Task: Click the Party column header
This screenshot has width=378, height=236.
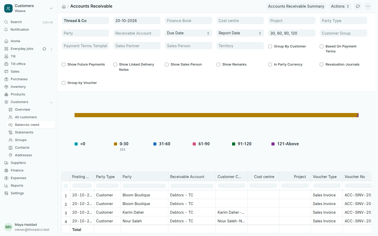Action: coord(144,177)
